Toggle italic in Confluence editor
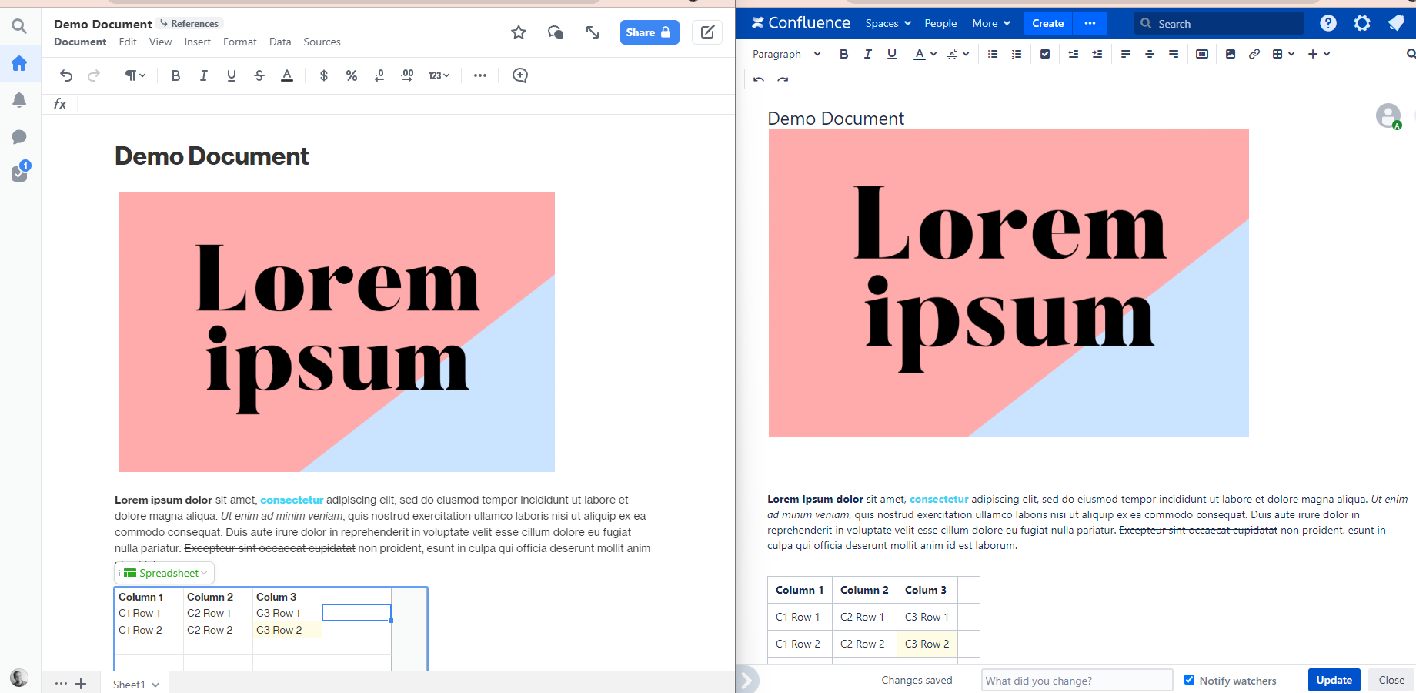The height and width of the screenshot is (693, 1416). click(x=868, y=54)
